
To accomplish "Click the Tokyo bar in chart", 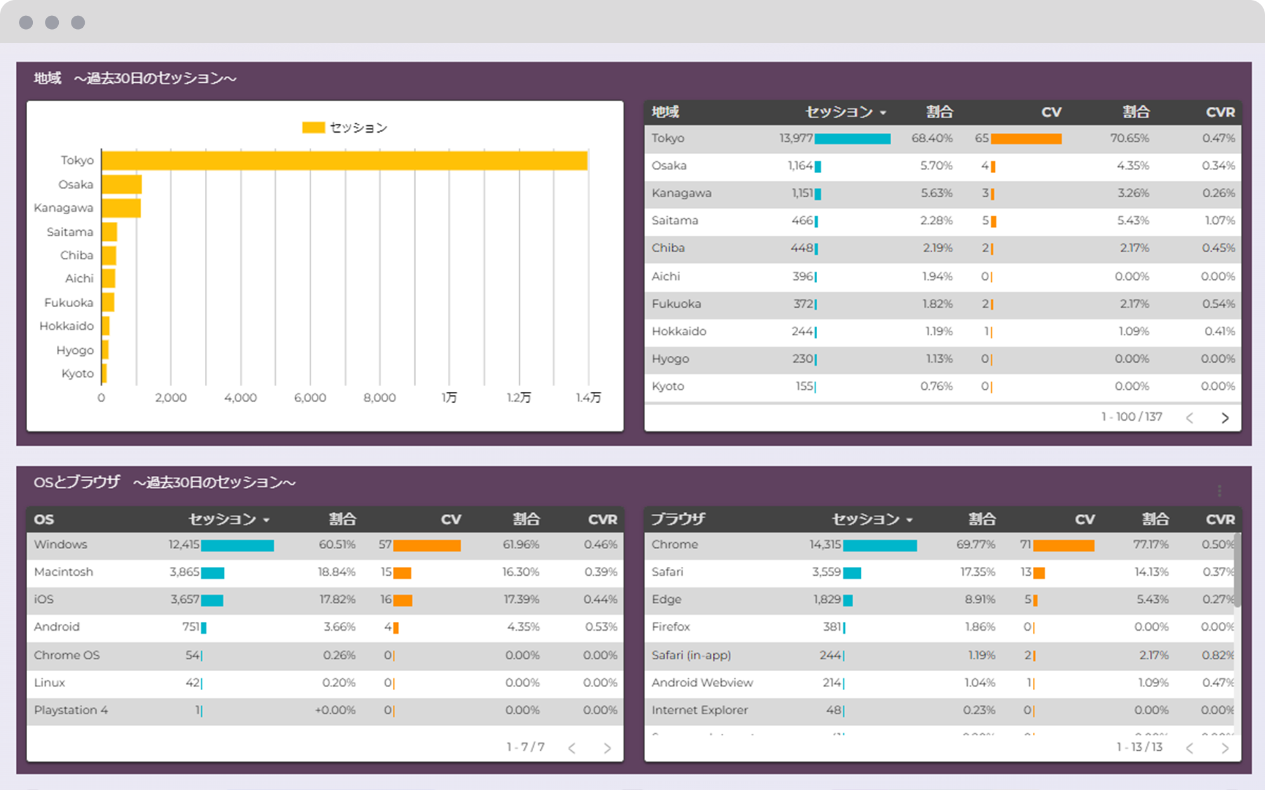I will 344,161.
